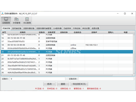136x102 pixels.
Task: Click the horizontal scrollbar left arrow
Action: pos(2,75)
